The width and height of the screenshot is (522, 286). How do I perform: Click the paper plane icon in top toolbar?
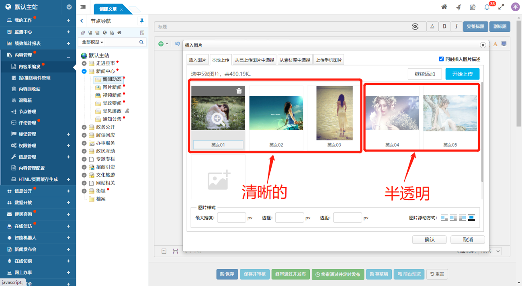point(459,7)
